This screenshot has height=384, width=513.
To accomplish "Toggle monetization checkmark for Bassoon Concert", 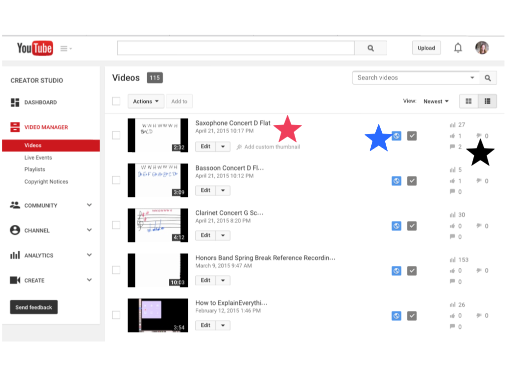I will [x=412, y=181].
